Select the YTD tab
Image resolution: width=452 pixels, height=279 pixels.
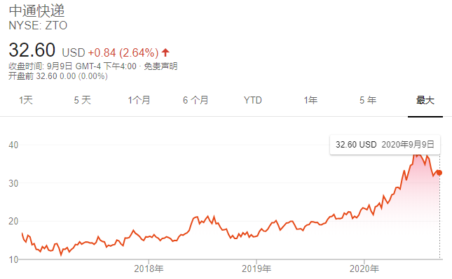(252, 100)
